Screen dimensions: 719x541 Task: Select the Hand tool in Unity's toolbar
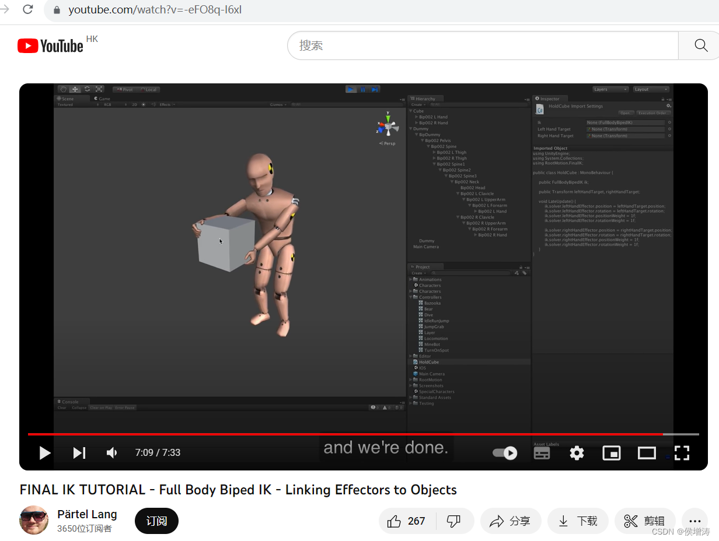64,89
